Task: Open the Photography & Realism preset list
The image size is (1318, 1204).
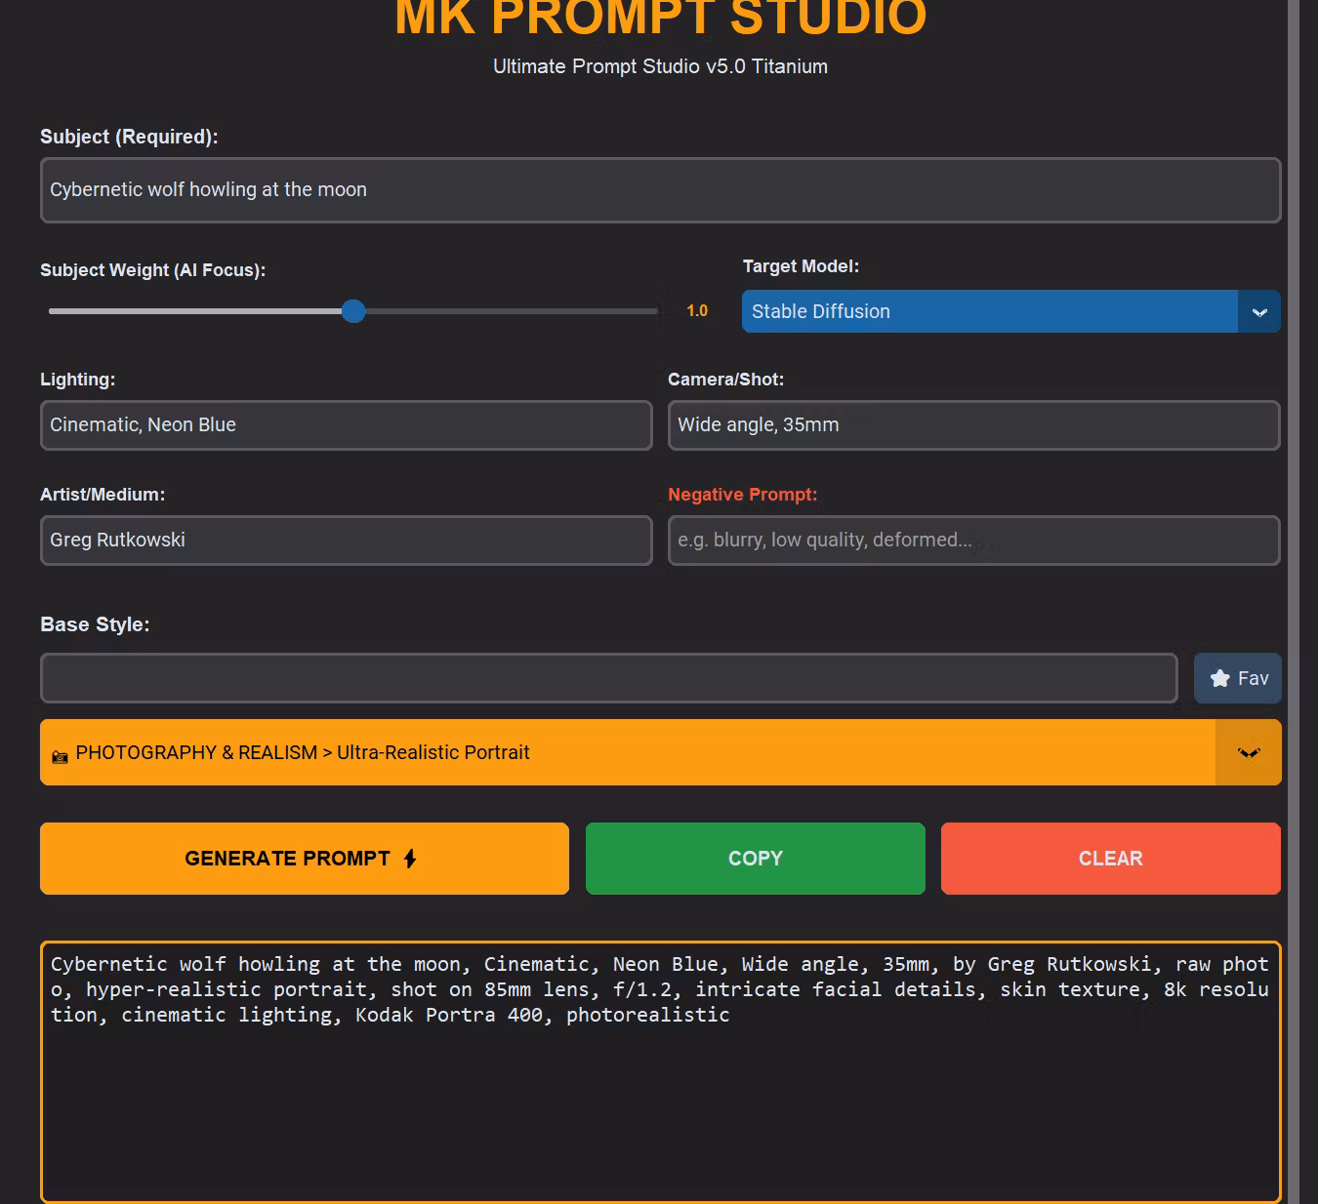Action: [625, 752]
